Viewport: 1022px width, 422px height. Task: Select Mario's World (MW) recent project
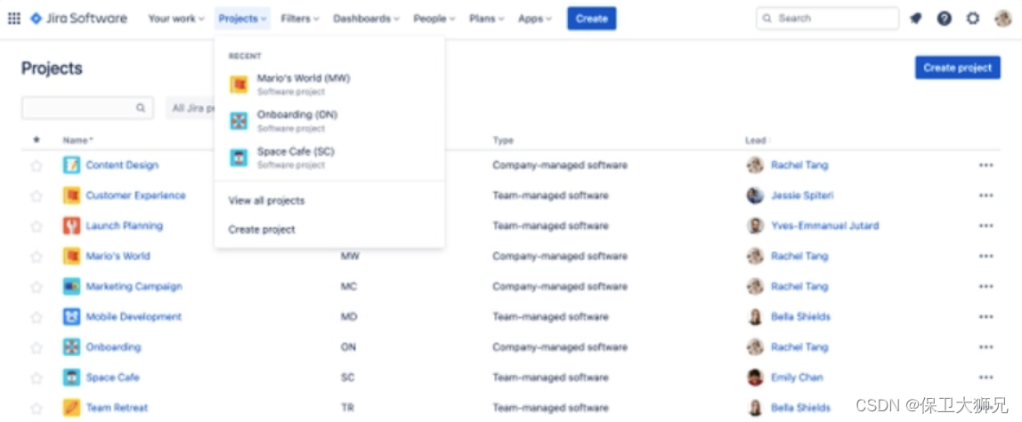(329, 85)
